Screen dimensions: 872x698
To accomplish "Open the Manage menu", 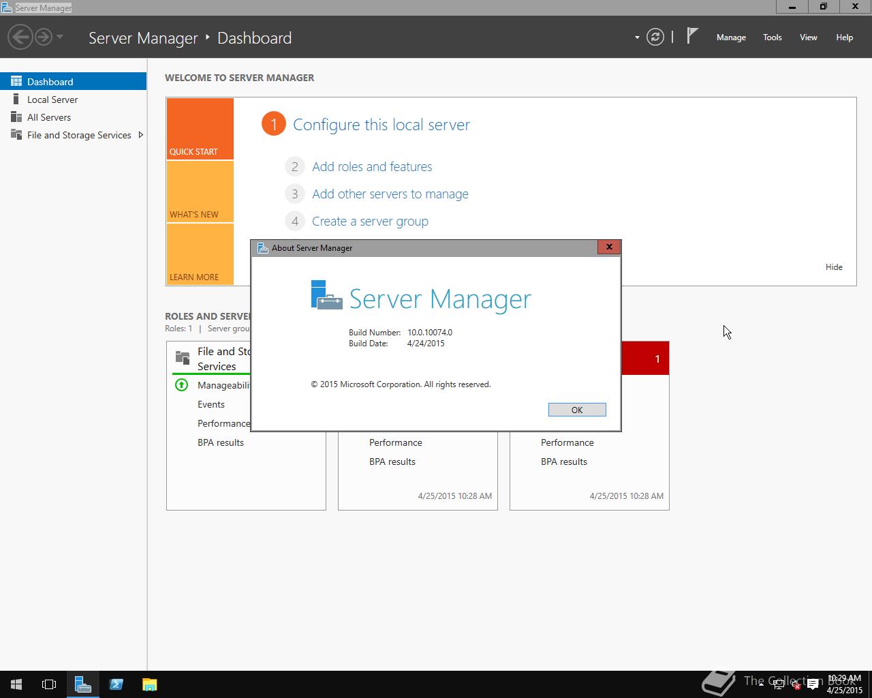I will 731,37.
